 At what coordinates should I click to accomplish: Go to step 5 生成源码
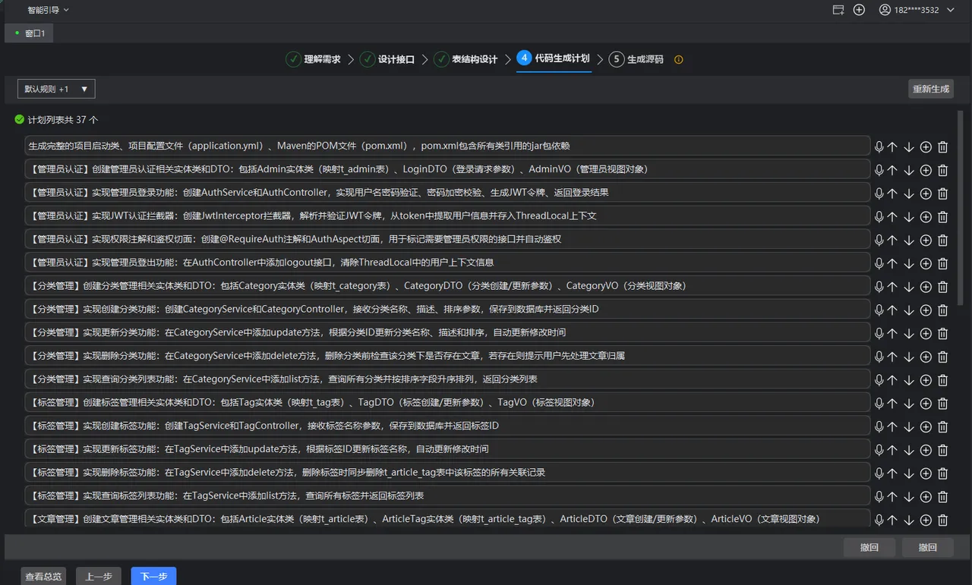pos(636,59)
